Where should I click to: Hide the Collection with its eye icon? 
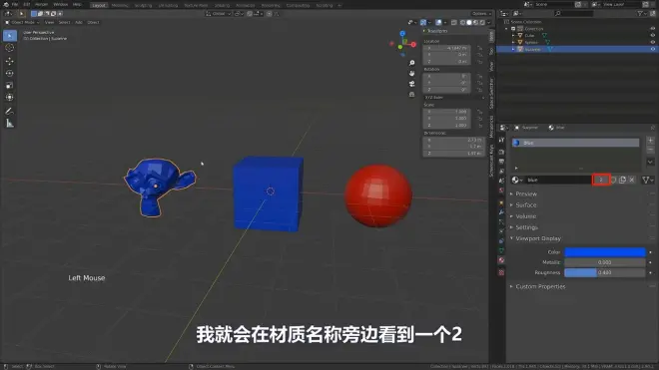click(653, 29)
